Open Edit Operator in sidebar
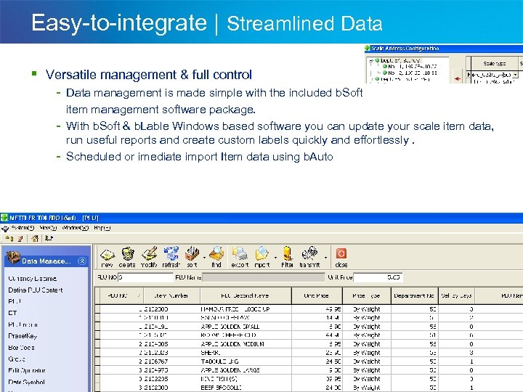The width and height of the screenshot is (523, 392). pyautogui.click(x=27, y=370)
